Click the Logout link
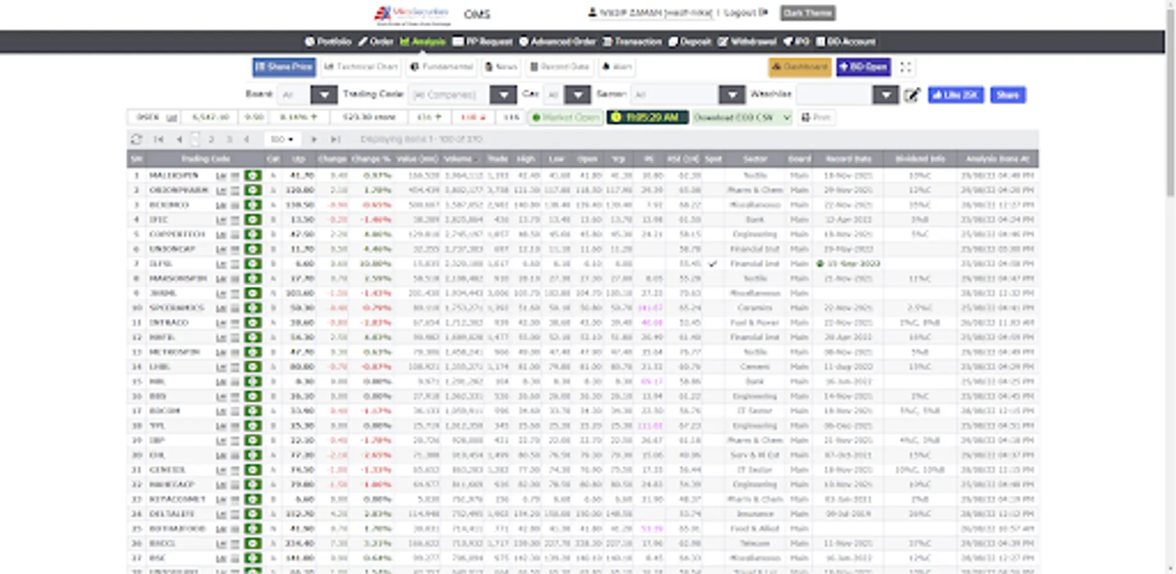 [746, 13]
